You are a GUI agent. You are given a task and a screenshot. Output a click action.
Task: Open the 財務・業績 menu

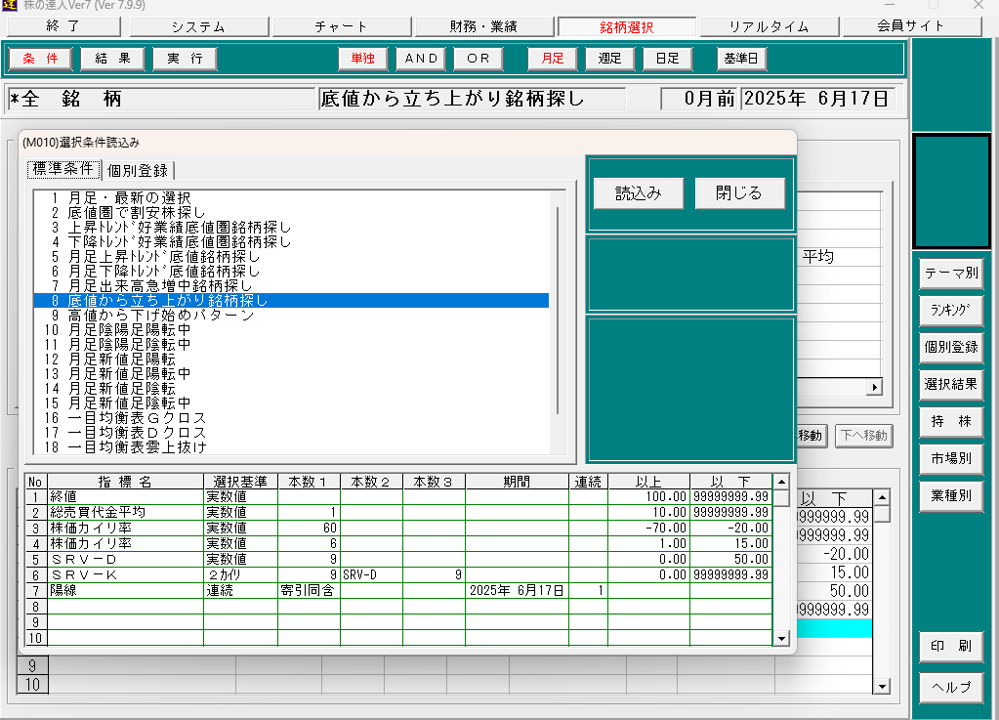[483, 26]
